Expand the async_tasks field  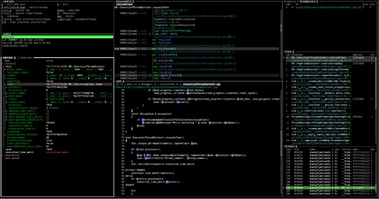point(6,69)
